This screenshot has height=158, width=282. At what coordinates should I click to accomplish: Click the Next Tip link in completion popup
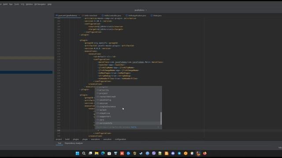click(134, 127)
